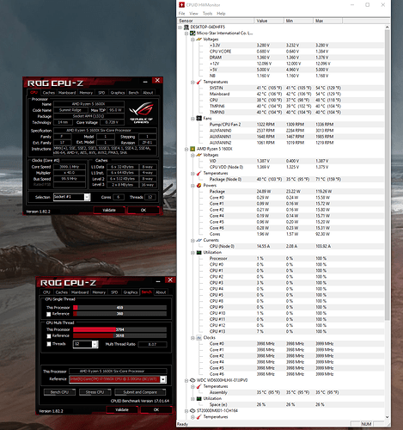The width and height of the screenshot is (403, 430).
Task: Open the Reference processor dropdown
Action: click(163, 379)
